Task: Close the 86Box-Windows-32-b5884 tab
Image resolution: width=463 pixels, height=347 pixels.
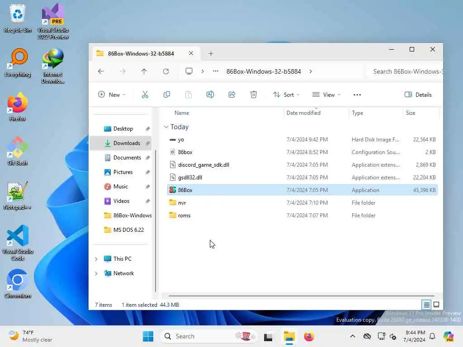Action: (191, 53)
